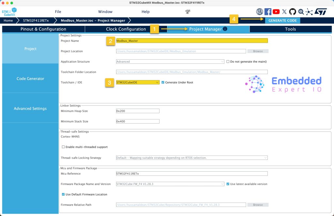Click the YouTube icon in the header
The image size is (334, 216).
point(276,12)
